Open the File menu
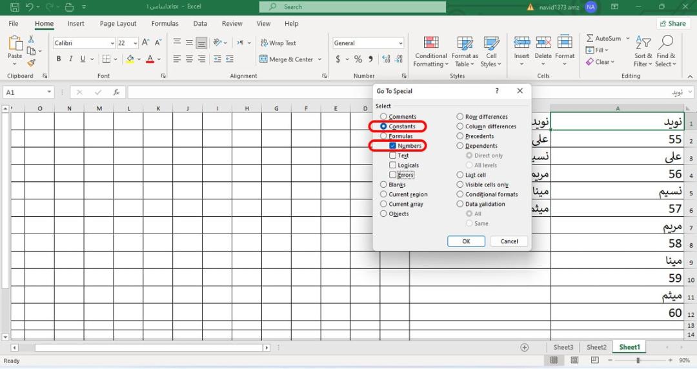The width and height of the screenshot is (697, 369). 14,24
